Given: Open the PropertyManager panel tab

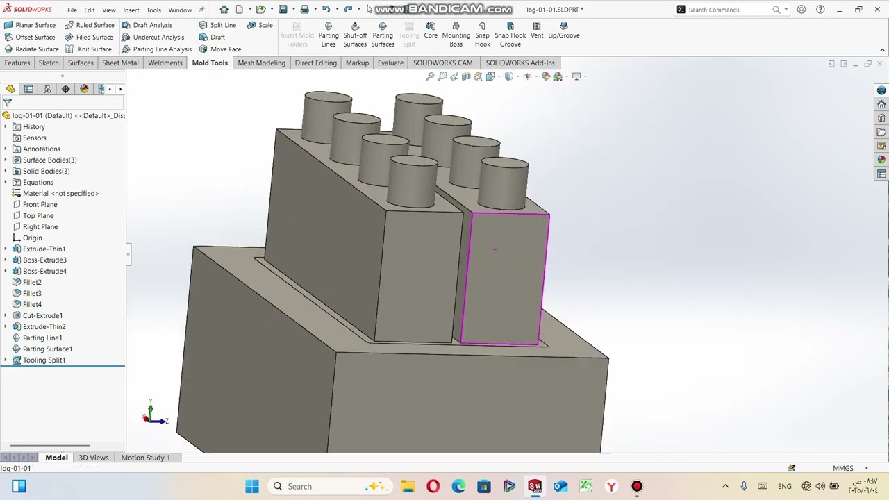Looking at the screenshot, I should (x=28, y=89).
